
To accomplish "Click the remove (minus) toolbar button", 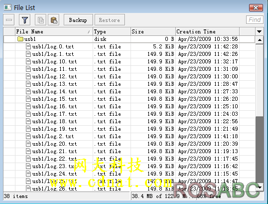I will [x=8, y=20].
